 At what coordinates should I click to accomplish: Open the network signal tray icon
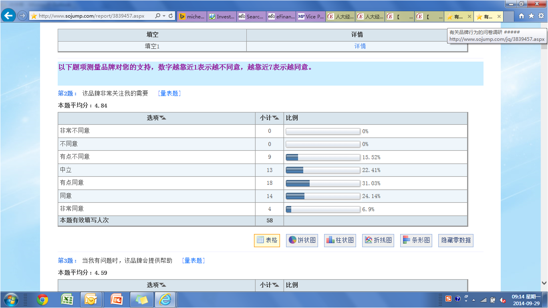484,300
